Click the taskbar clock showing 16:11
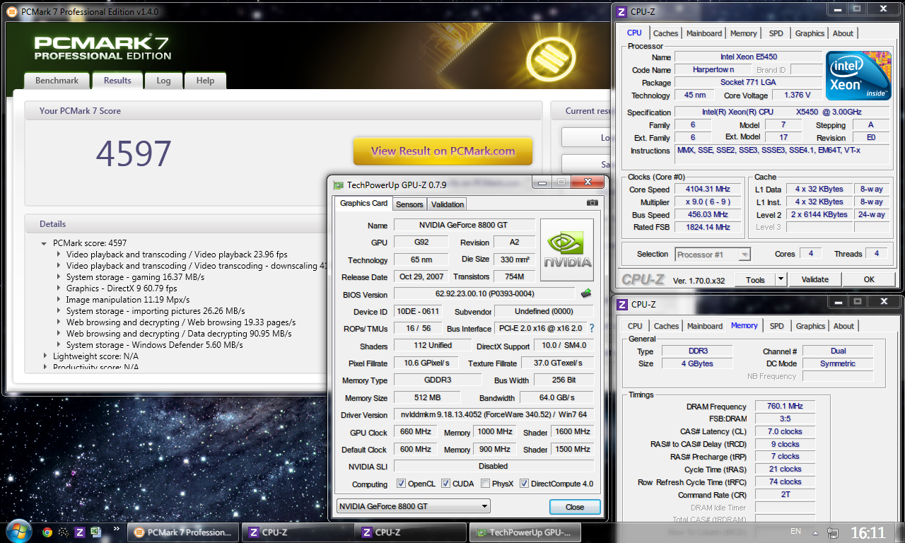Screen dimensions: 905x543 tap(868, 532)
